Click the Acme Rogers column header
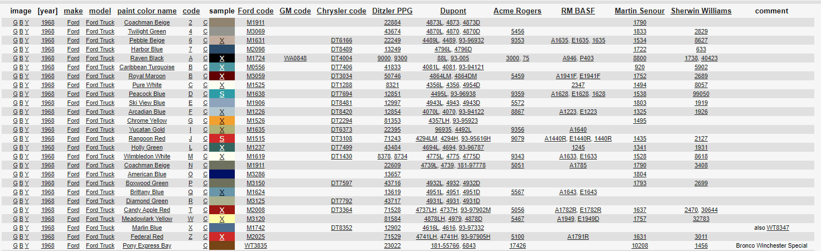Image resolution: width=821 pixels, height=251 pixels. point(517,11)
